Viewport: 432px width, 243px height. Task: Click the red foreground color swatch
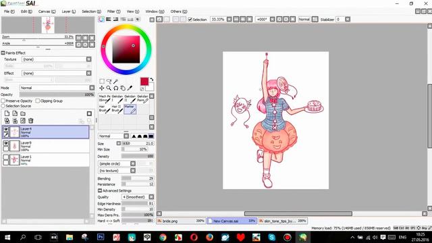[x=144, y=82]
